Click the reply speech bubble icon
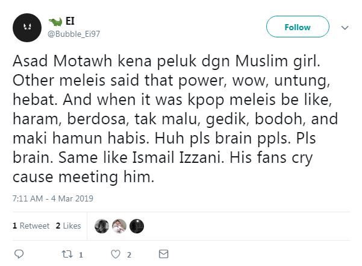362x266 pixels. 19,254
